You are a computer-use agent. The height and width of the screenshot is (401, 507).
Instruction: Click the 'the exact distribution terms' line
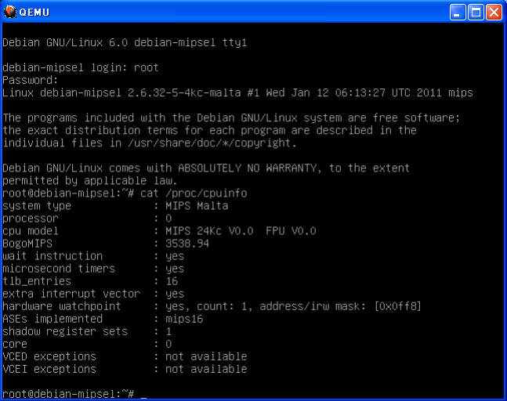pyautogui.click(x=209, y=130)
